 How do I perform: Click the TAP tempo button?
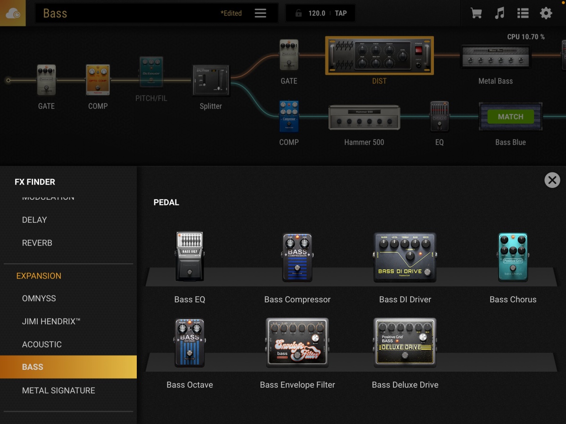tap(341, 13)
